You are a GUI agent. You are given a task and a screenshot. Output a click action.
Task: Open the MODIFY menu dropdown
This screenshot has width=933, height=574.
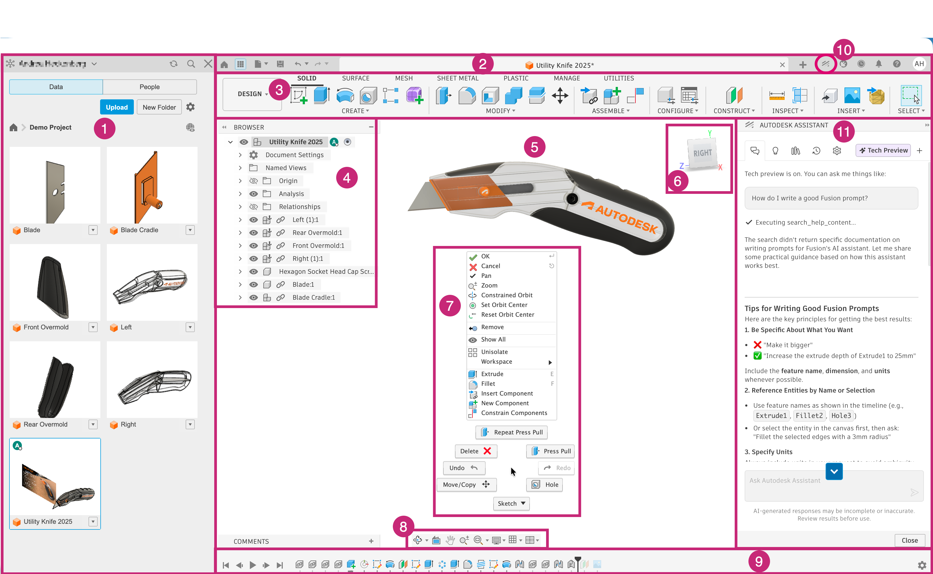[501, 111]
